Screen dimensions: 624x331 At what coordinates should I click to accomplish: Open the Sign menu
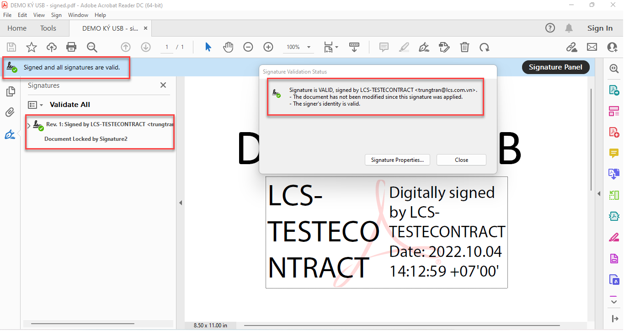[56, 15]
